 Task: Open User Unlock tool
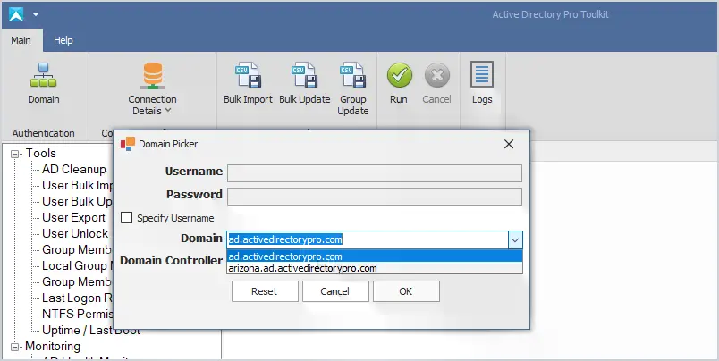click(75, 233)
